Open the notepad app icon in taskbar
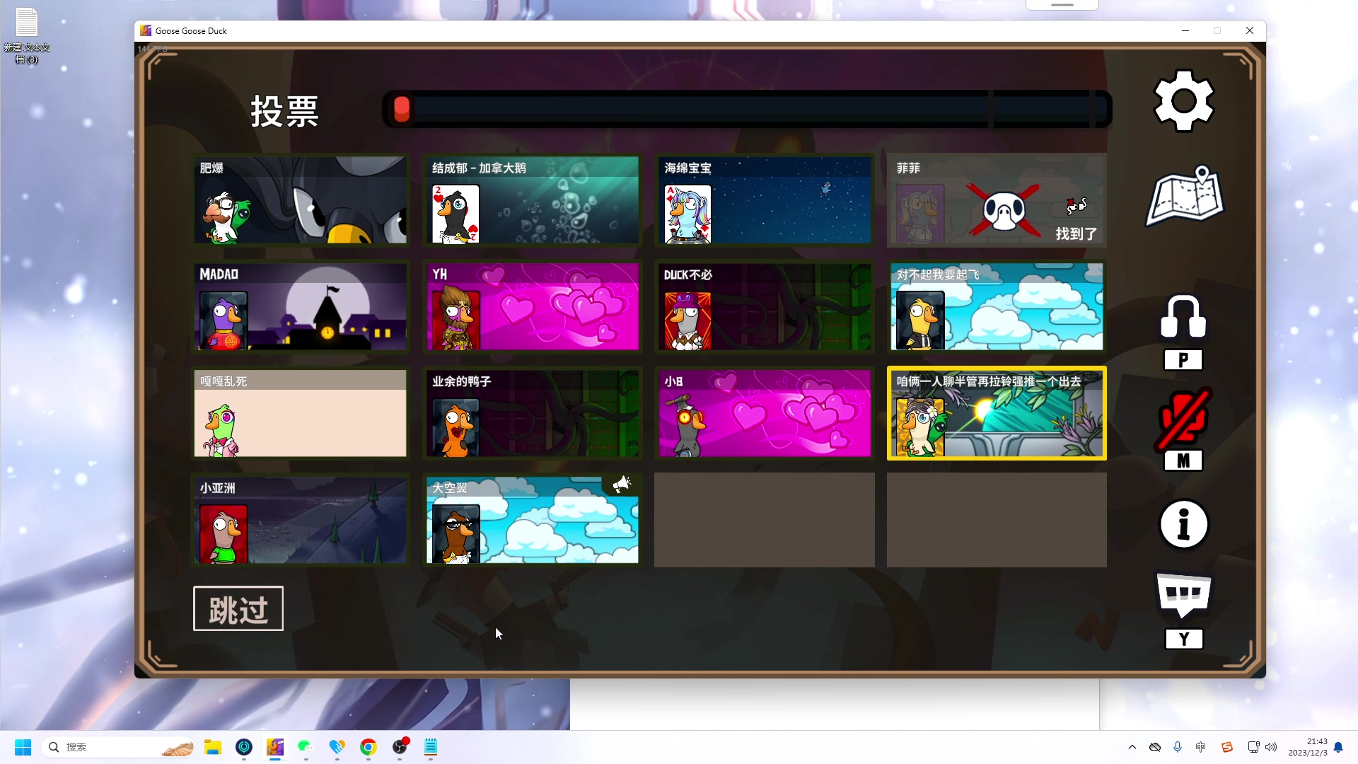 pyautogui.click(x=431, y=747)
